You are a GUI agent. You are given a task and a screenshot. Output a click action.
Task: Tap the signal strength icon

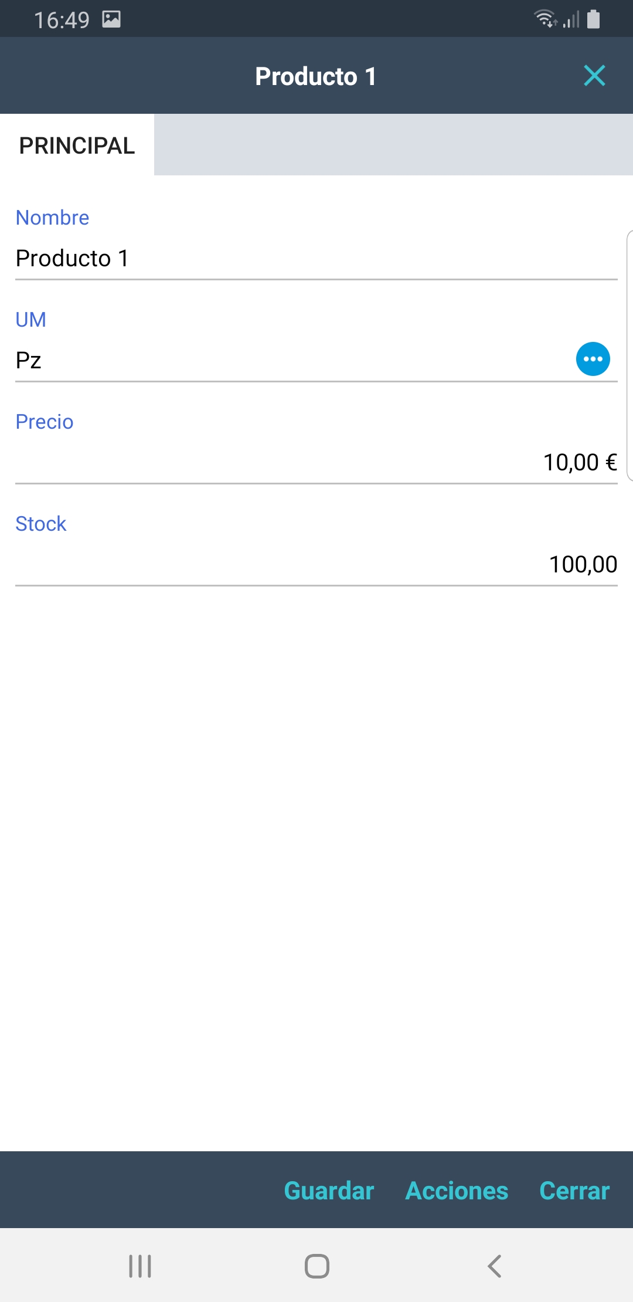point(571,20)
